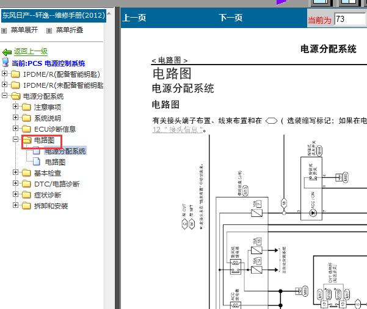Click current page number field showing 73
This screenshot has height=309, width=367.
350,19
